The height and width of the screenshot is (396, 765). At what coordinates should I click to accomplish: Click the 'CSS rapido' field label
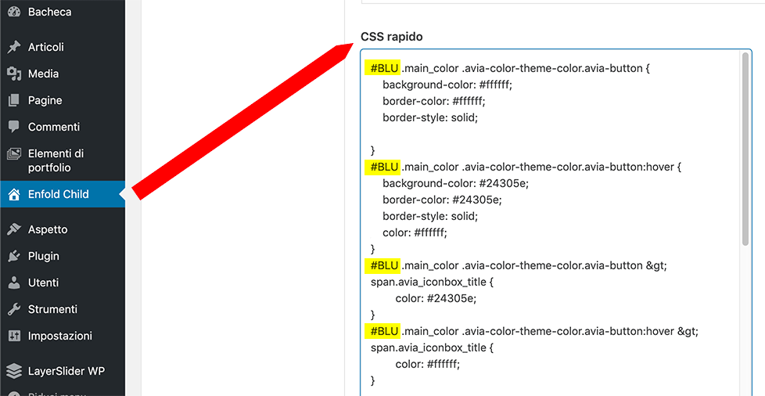(x=392, y=37)
